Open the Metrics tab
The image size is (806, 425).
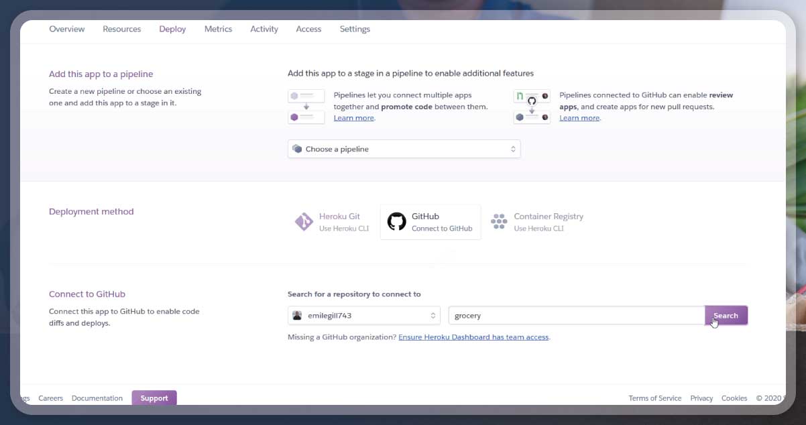point(218,29)
